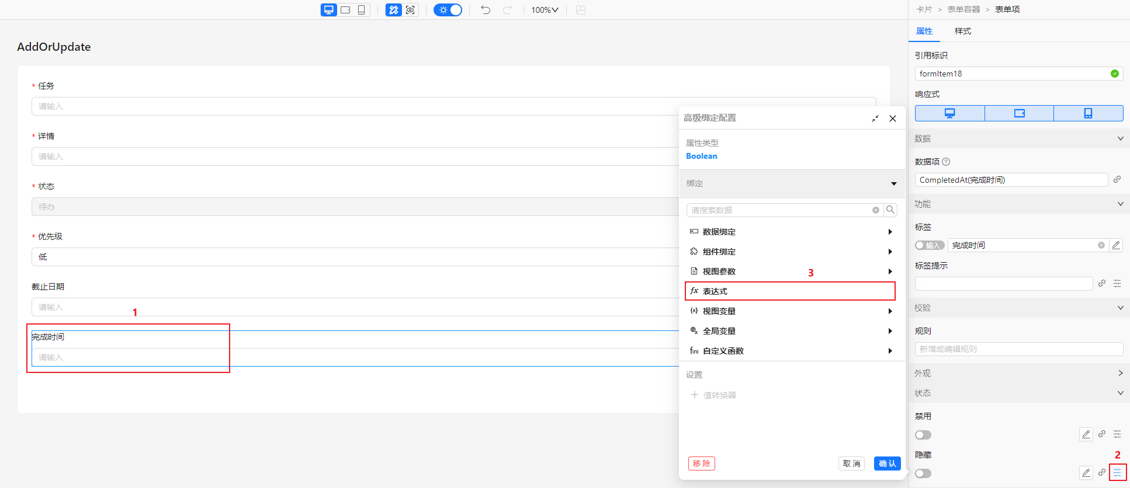Click the edit pencil in 禁用 row
This screenshot has height=488, width=1130.
pos(1086,434)
